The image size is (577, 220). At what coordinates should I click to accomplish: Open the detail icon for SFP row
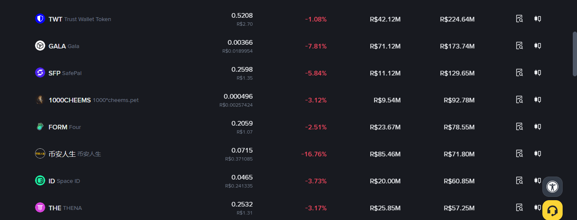click(x=520, y=73)
